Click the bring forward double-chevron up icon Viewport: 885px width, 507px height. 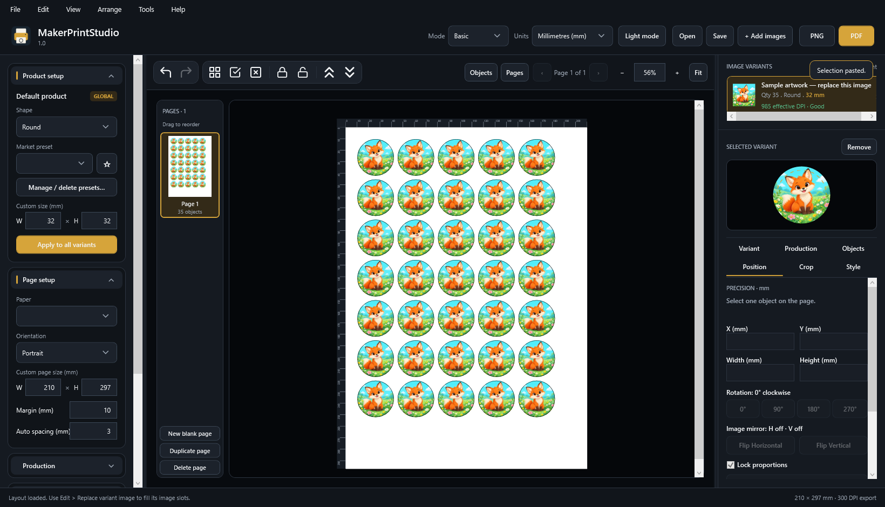[329, 72]
